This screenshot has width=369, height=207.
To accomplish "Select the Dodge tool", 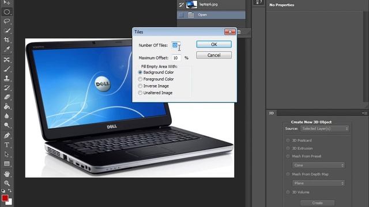I will pyautogui.click(x=6, y=125).
